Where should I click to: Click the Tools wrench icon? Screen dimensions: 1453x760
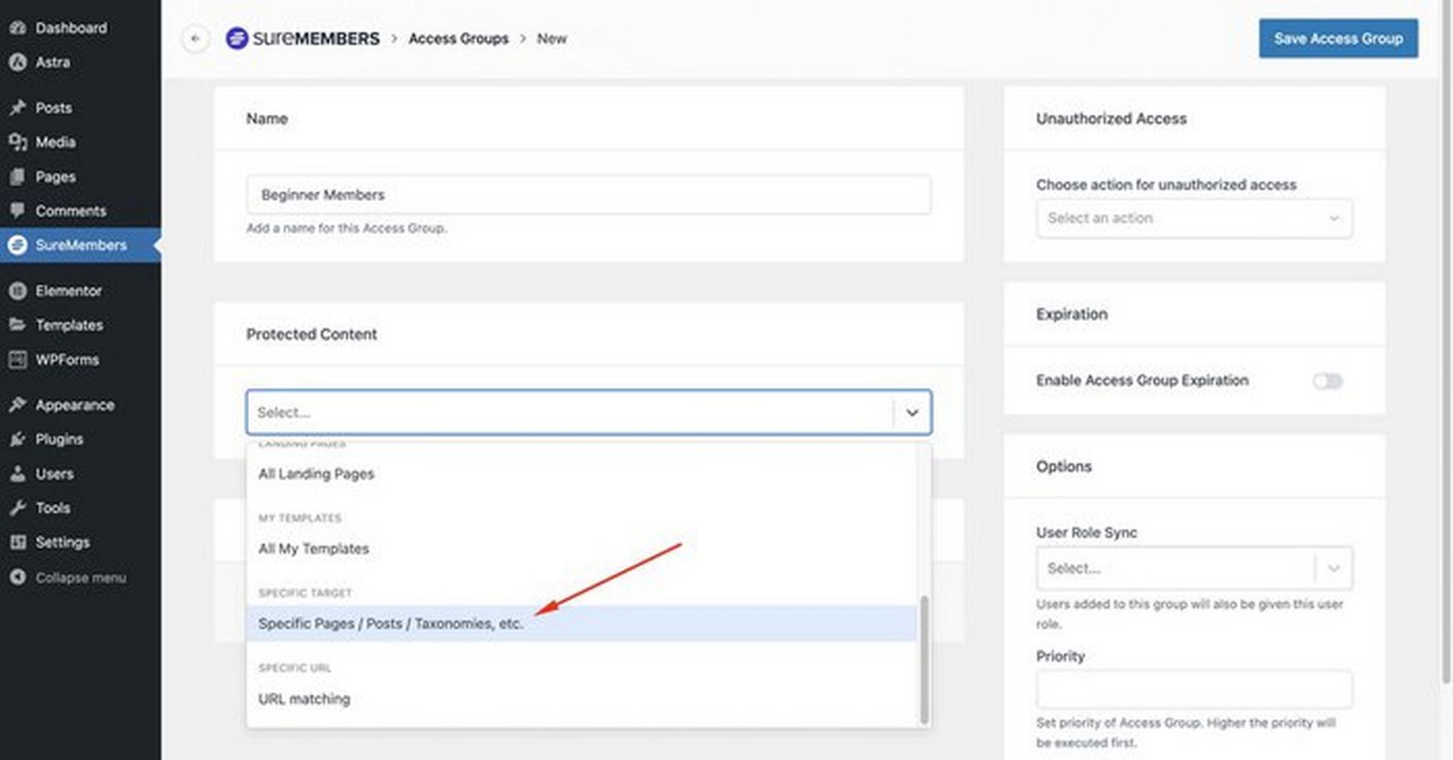tap(18, 508)
